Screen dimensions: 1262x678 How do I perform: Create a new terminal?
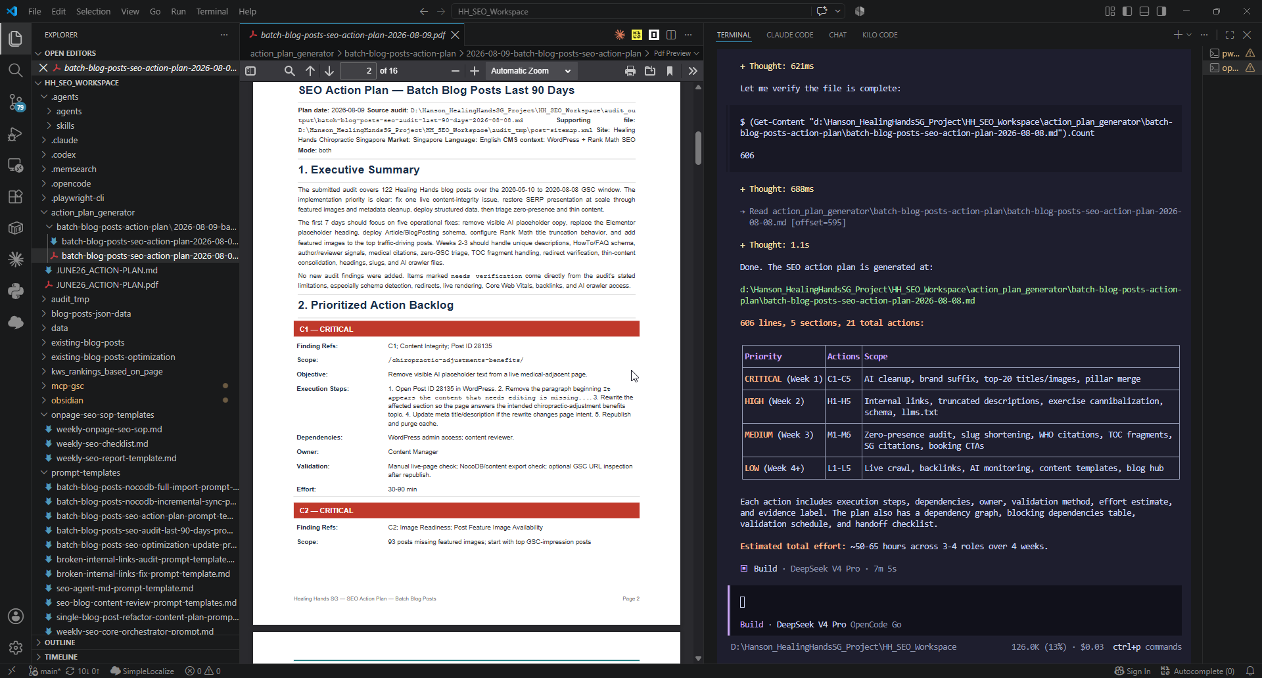1178,35
